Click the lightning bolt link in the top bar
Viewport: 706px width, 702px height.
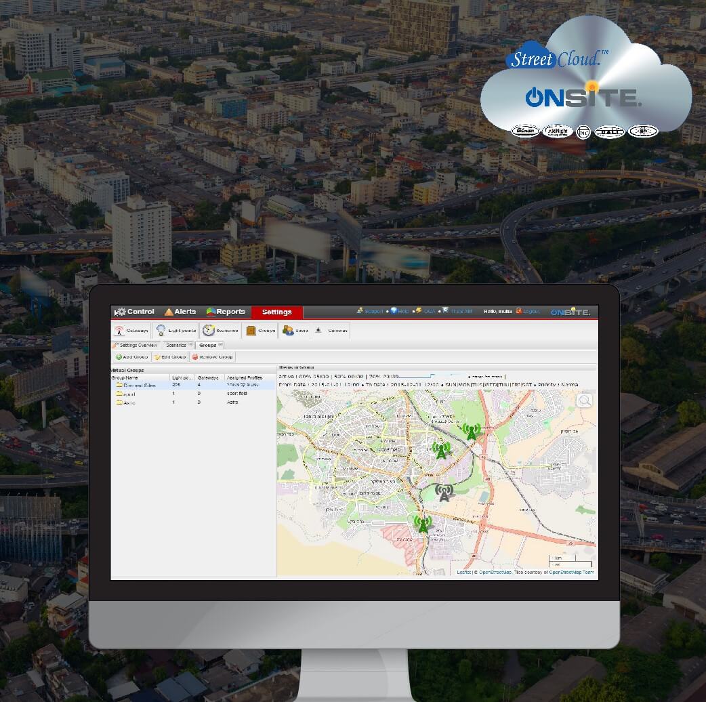click(425, 311)
